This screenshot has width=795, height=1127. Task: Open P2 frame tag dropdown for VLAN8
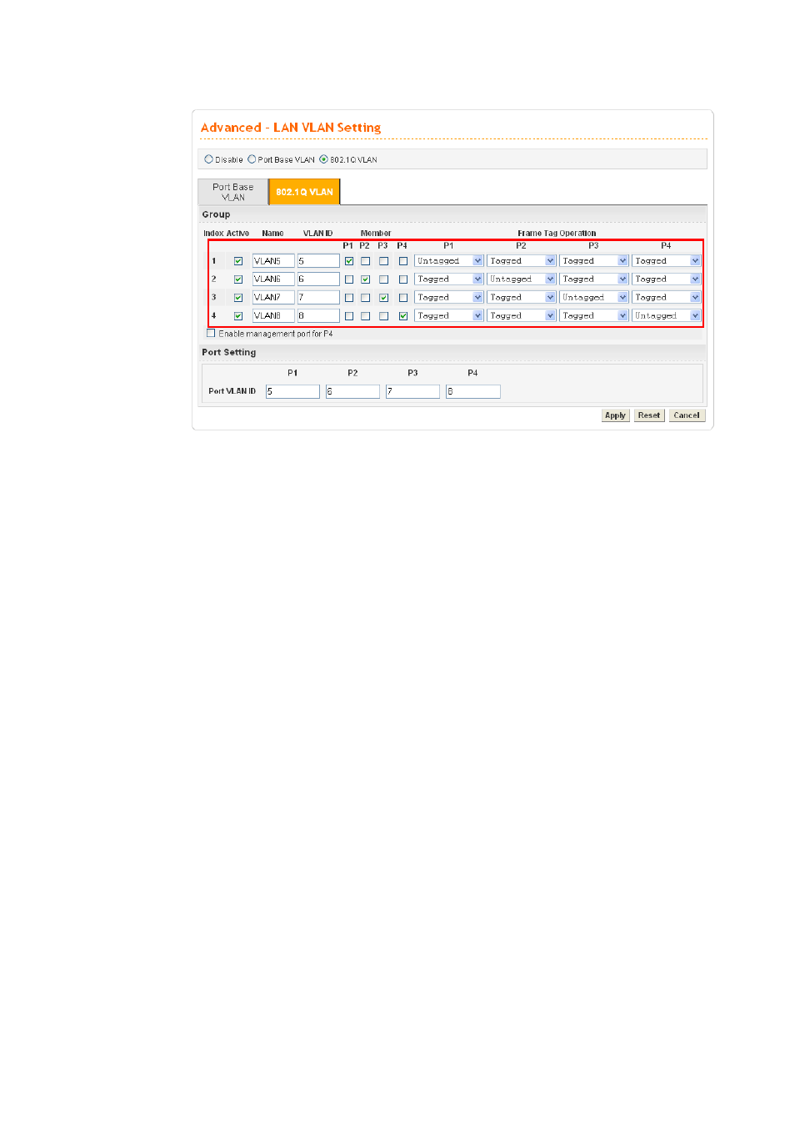coord(522,316)
